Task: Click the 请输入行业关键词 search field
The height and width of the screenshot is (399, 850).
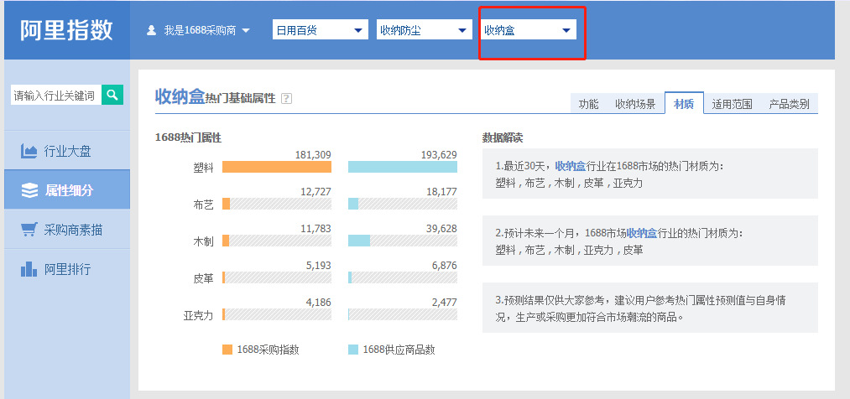Action: [56, 96]
